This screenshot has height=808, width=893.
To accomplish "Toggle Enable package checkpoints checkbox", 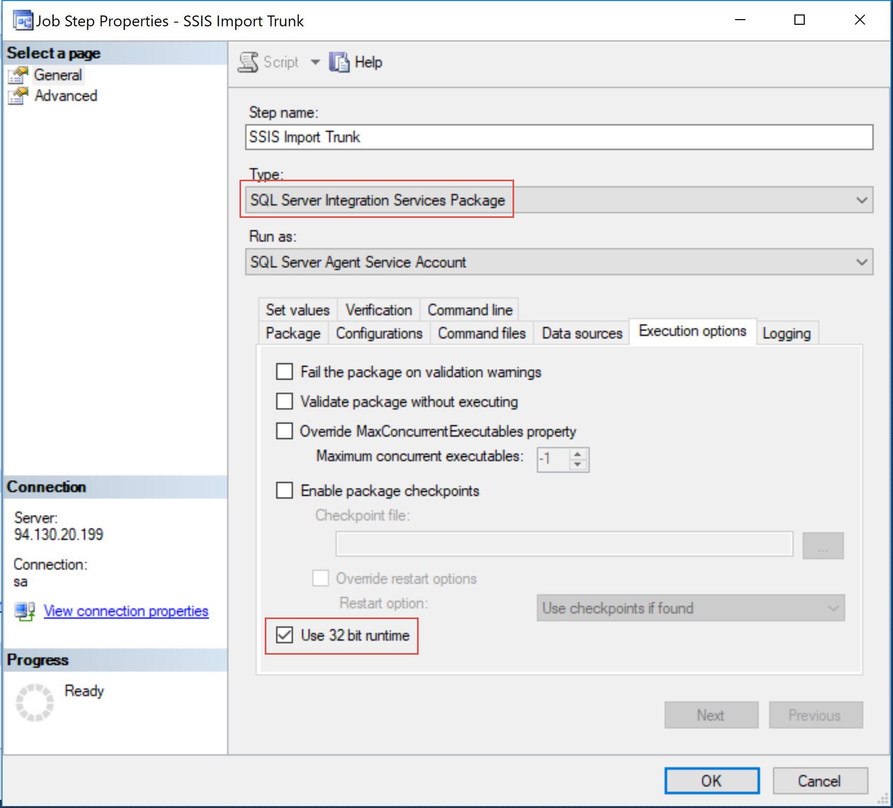I will click(x=284, y=490).
